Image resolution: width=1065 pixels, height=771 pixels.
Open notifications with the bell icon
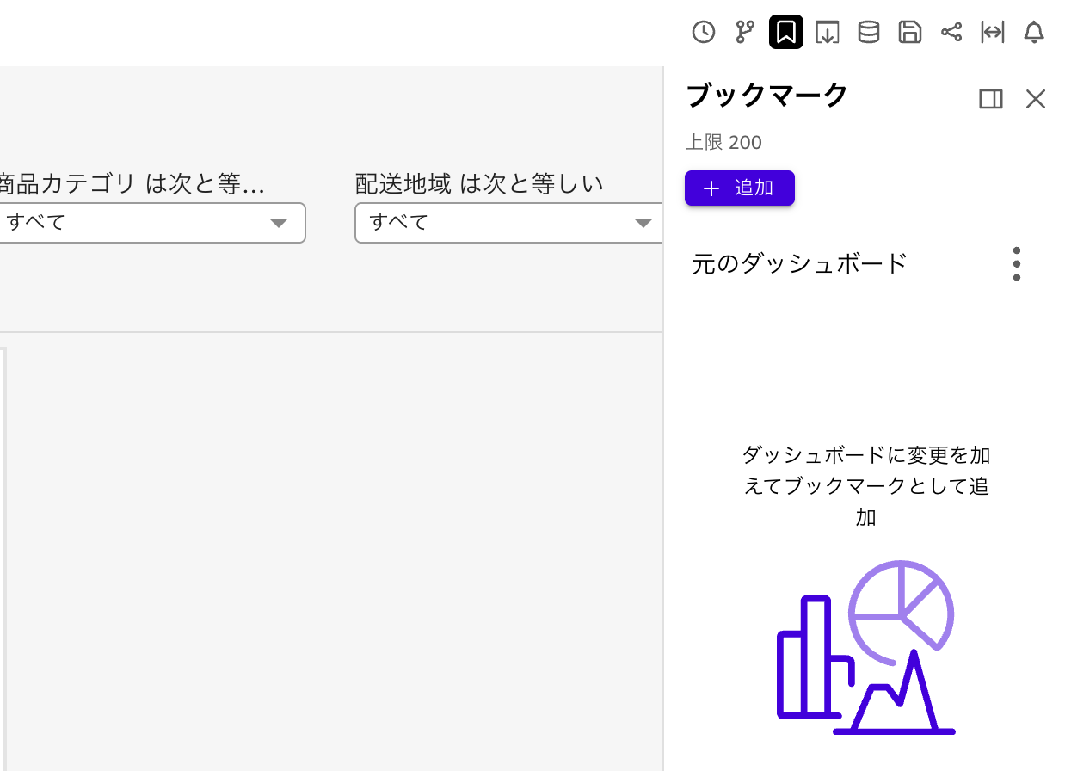pyautogui.click(x=1033, y=32)
